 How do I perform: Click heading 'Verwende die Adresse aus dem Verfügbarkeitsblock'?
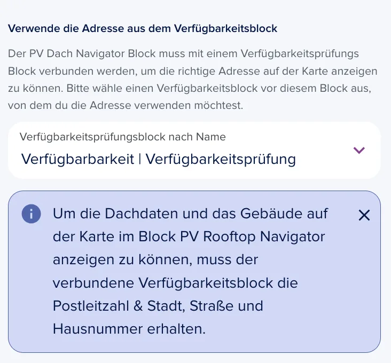(x=143, y=28)
